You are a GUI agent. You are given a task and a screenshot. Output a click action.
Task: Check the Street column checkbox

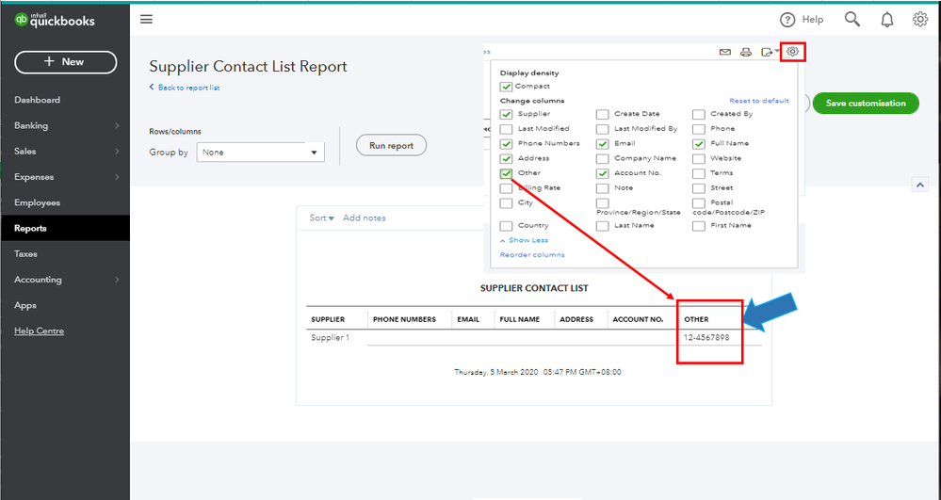[x=699, y=188]
